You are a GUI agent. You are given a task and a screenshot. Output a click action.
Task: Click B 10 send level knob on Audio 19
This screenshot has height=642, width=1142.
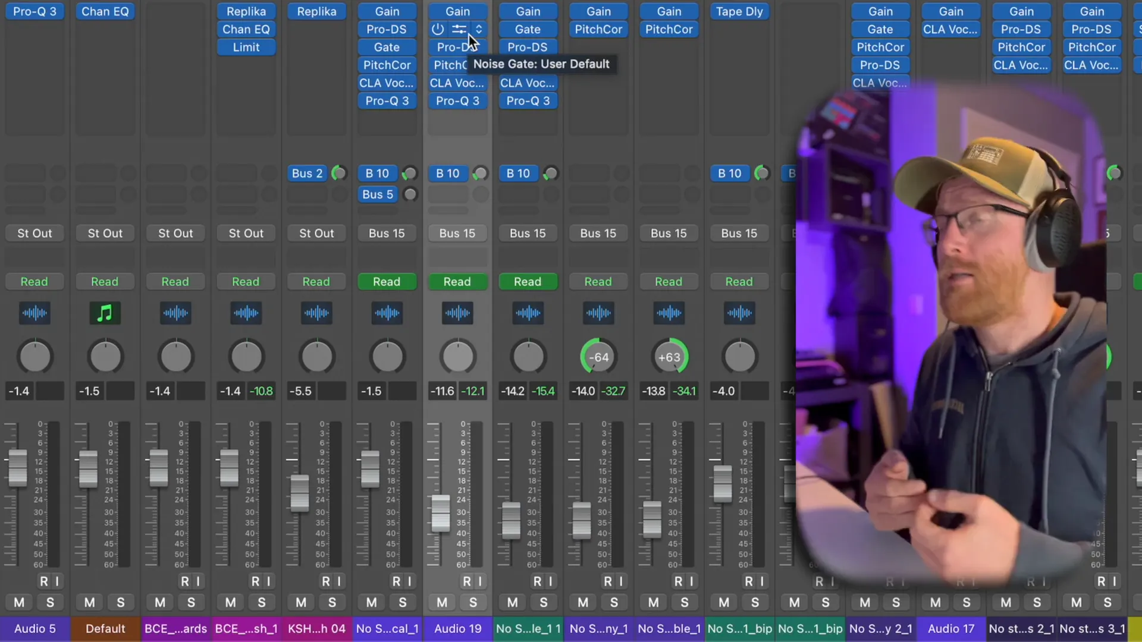click(x=479, y=173)
